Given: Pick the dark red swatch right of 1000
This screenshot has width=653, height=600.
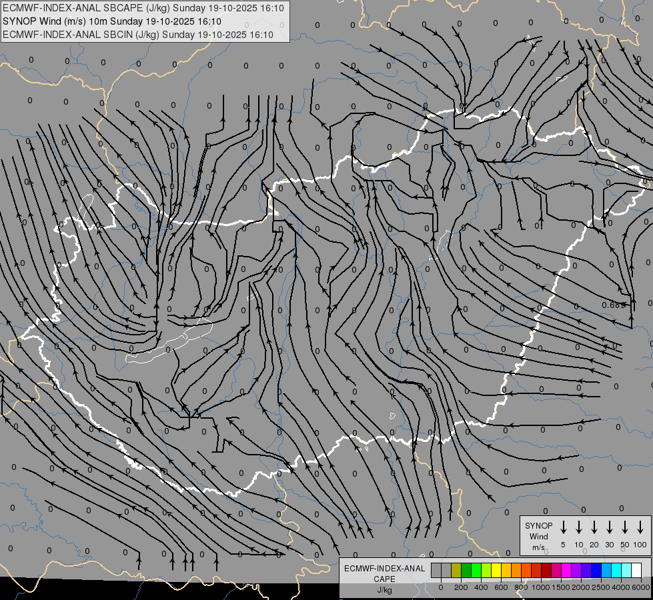Looking at the screenshot, I should click(x=546, y=570).
